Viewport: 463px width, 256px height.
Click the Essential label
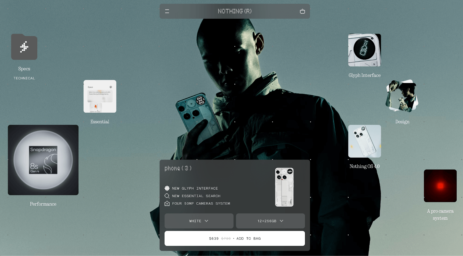(x=100, y=122)
